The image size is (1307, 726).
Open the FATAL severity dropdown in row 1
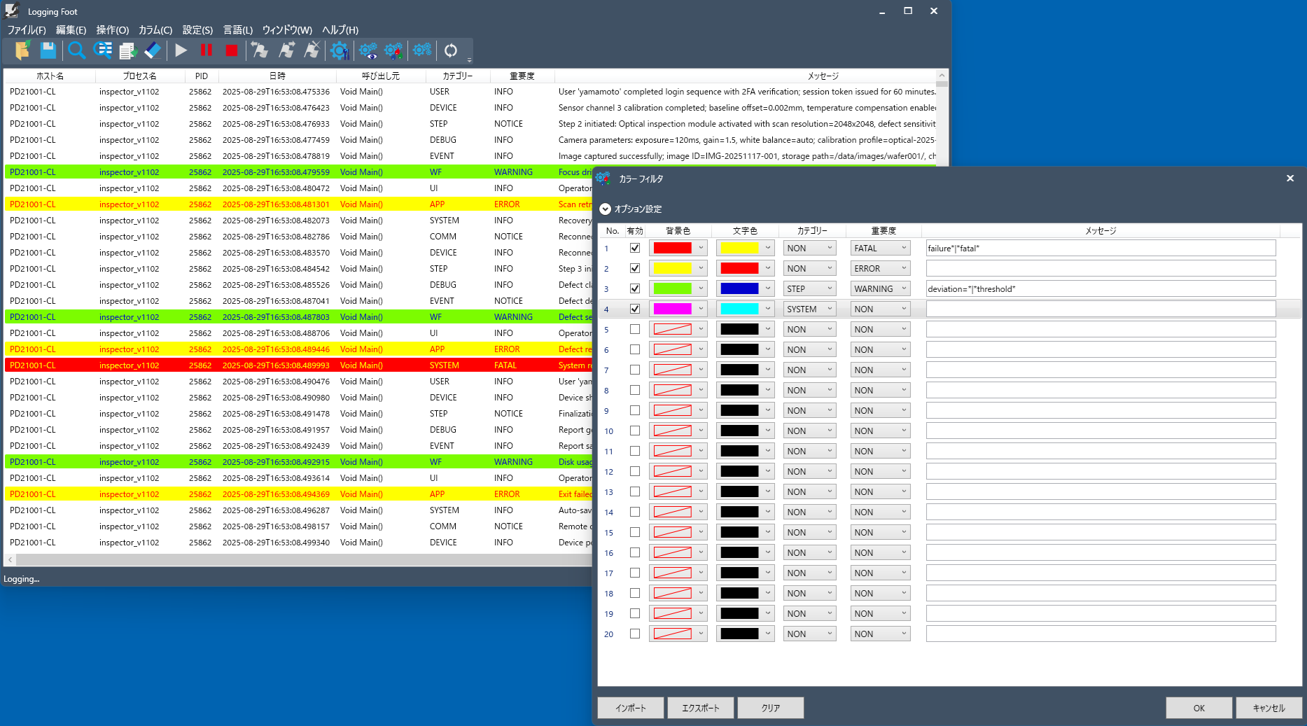click(x=880, y=248)
